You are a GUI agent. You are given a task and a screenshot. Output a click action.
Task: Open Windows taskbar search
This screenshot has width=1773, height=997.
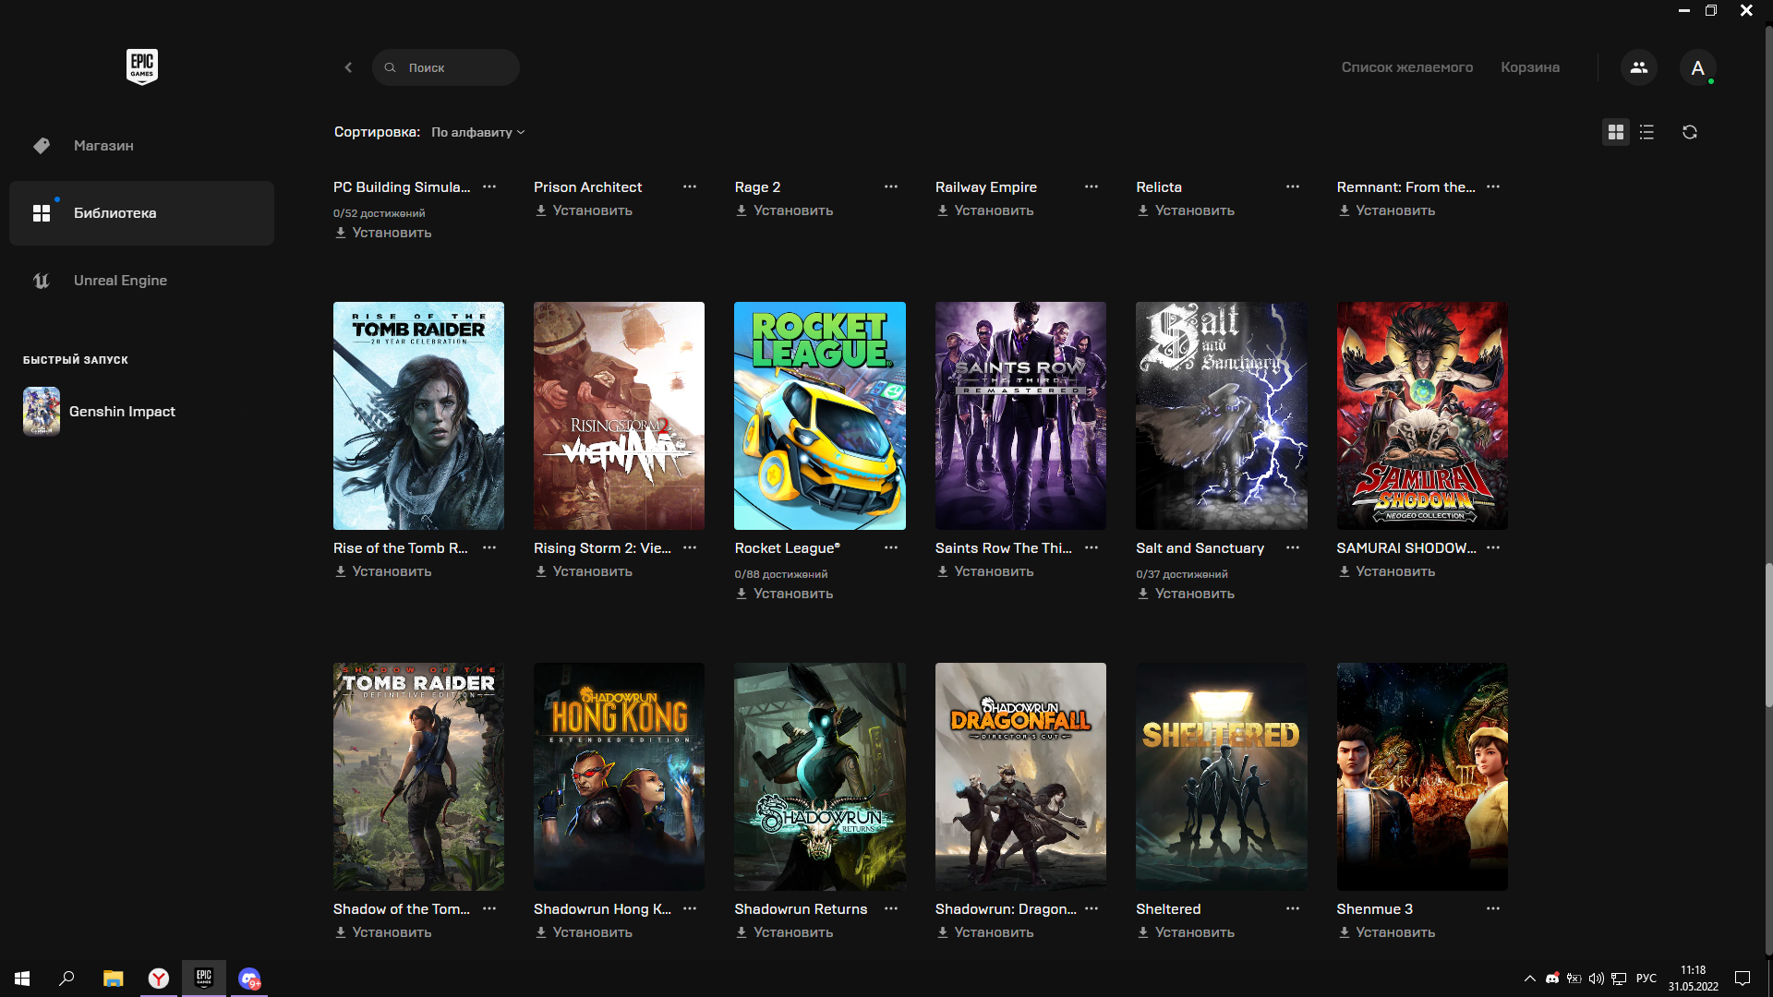66,979
